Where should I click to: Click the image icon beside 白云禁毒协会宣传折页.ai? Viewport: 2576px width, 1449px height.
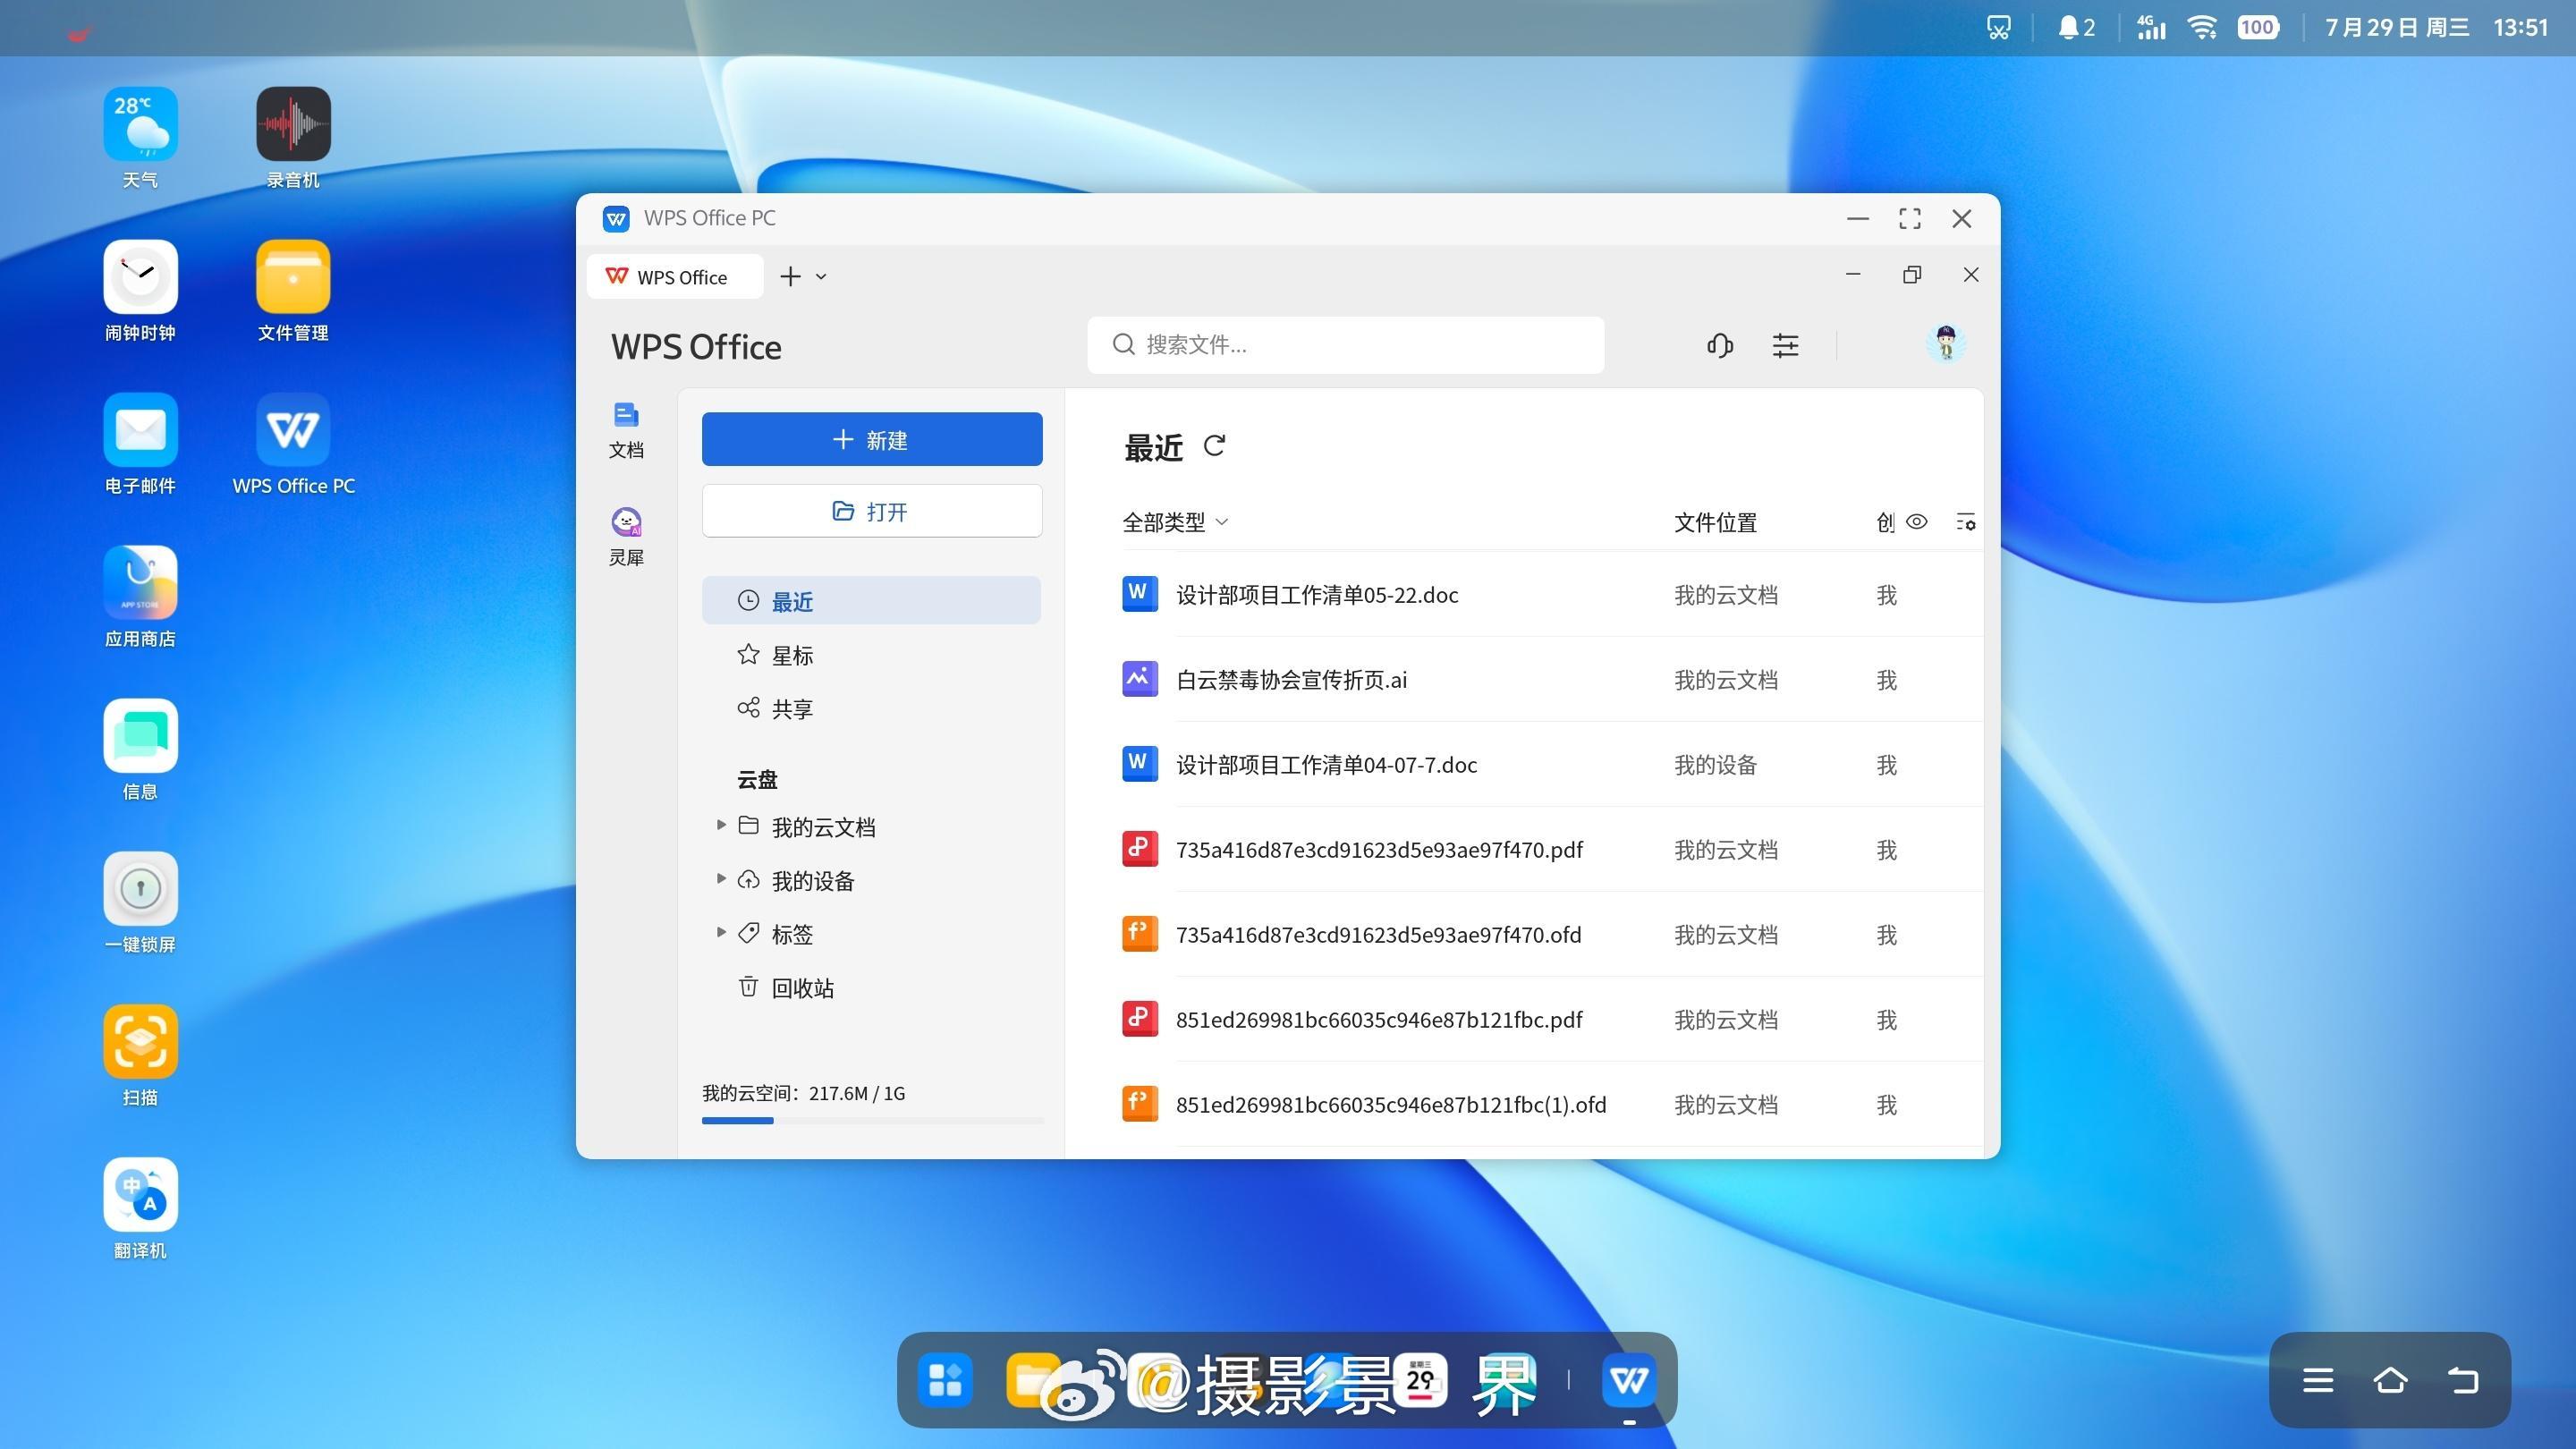1139,679
